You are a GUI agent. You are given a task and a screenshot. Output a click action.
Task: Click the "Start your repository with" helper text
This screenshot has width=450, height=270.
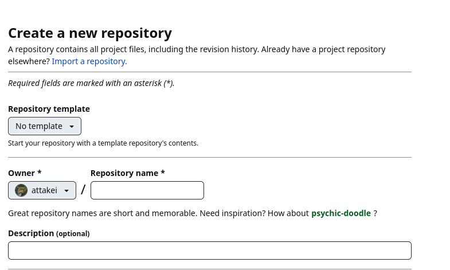tap(103, 143)
